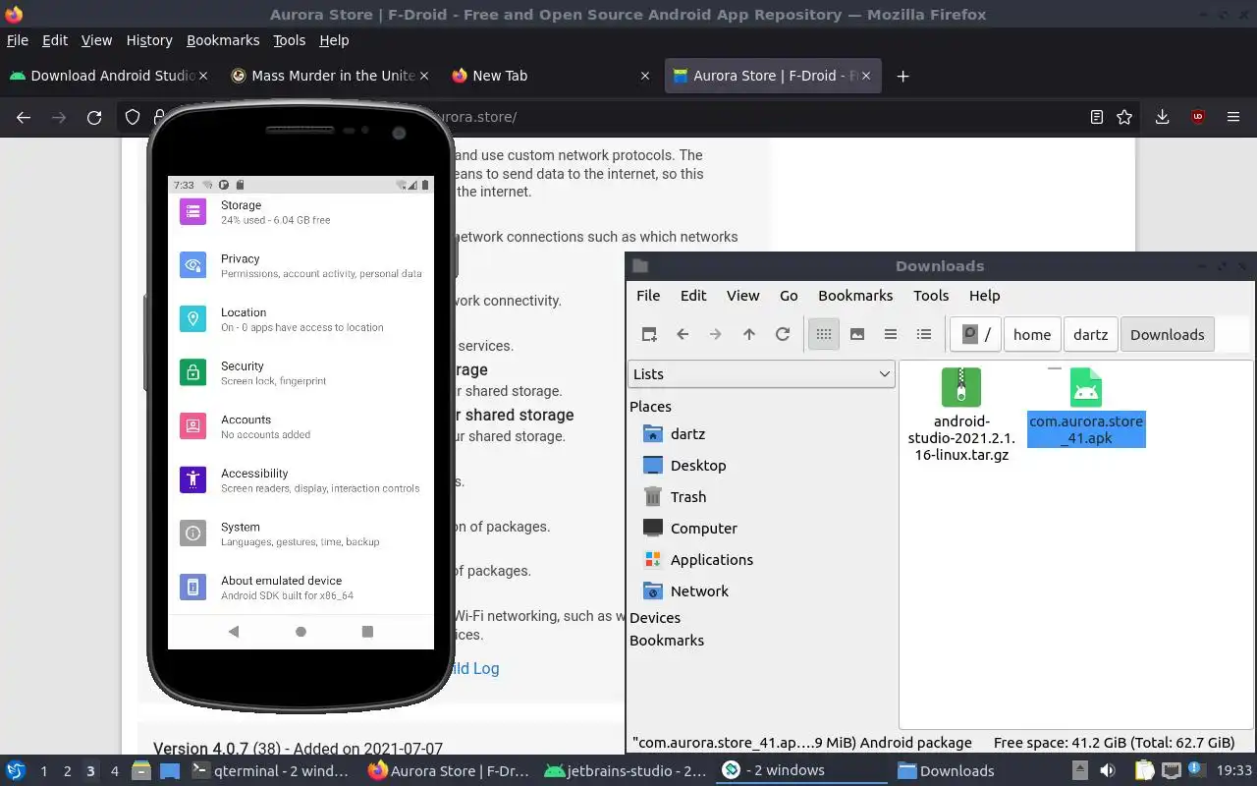Switch file manager to detailed list view
This screenshot has height=786, width=1257.
[924, 334]
